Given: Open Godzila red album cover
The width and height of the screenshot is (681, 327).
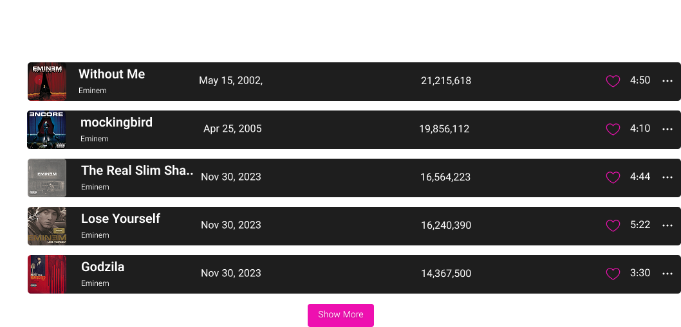Looking at the screenshot, I should pos(47,274).
